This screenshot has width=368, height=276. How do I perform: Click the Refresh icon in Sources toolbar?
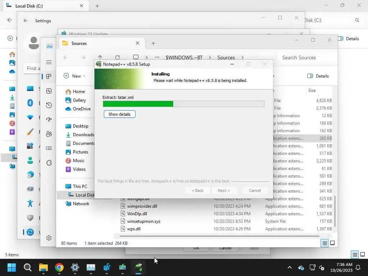(x=118, y=57)
